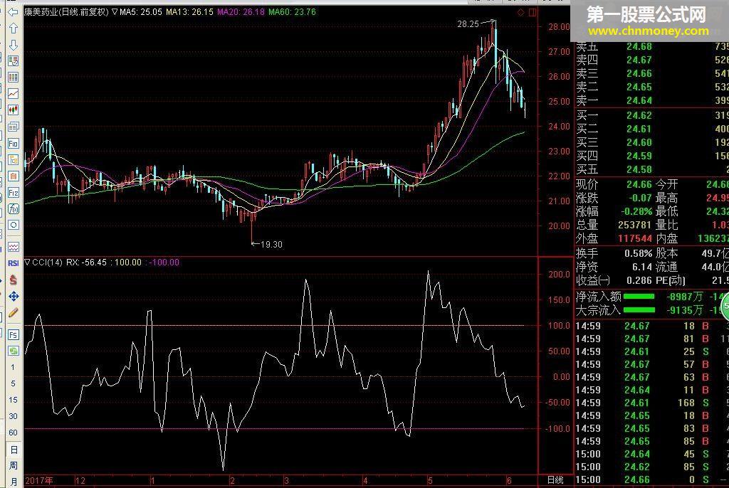The height and width of the screenshot is (488, 729).
Task: Click the 大宗流入 green bar
Action: pos(639,310)
